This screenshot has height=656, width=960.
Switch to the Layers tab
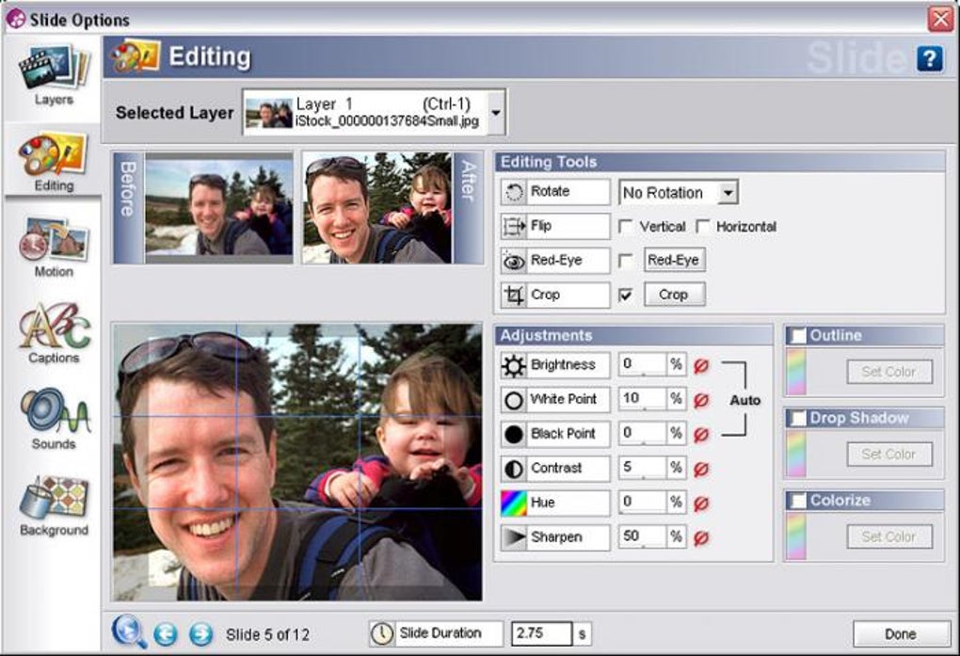point(54,74)
